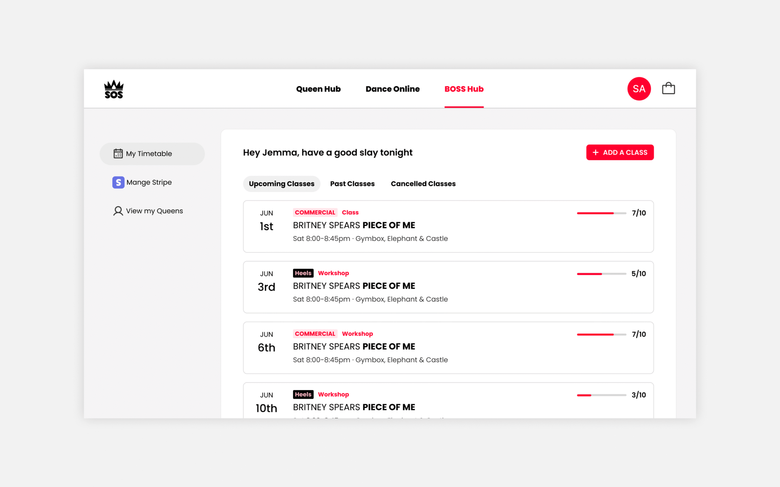Click the SOS crown logo
Screen dimensions: 780x487
tap(114, 89)
